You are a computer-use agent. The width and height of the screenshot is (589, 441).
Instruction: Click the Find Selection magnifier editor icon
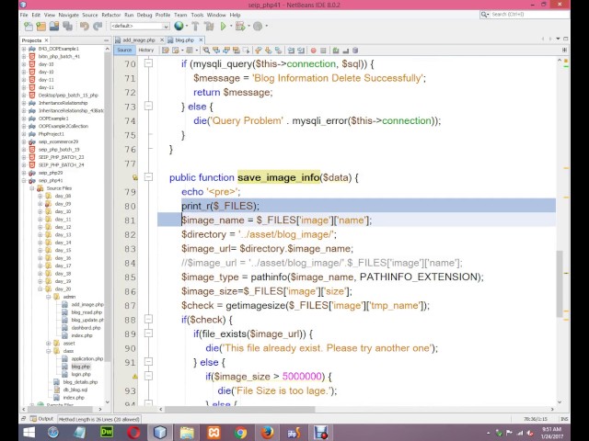[206, 51]
